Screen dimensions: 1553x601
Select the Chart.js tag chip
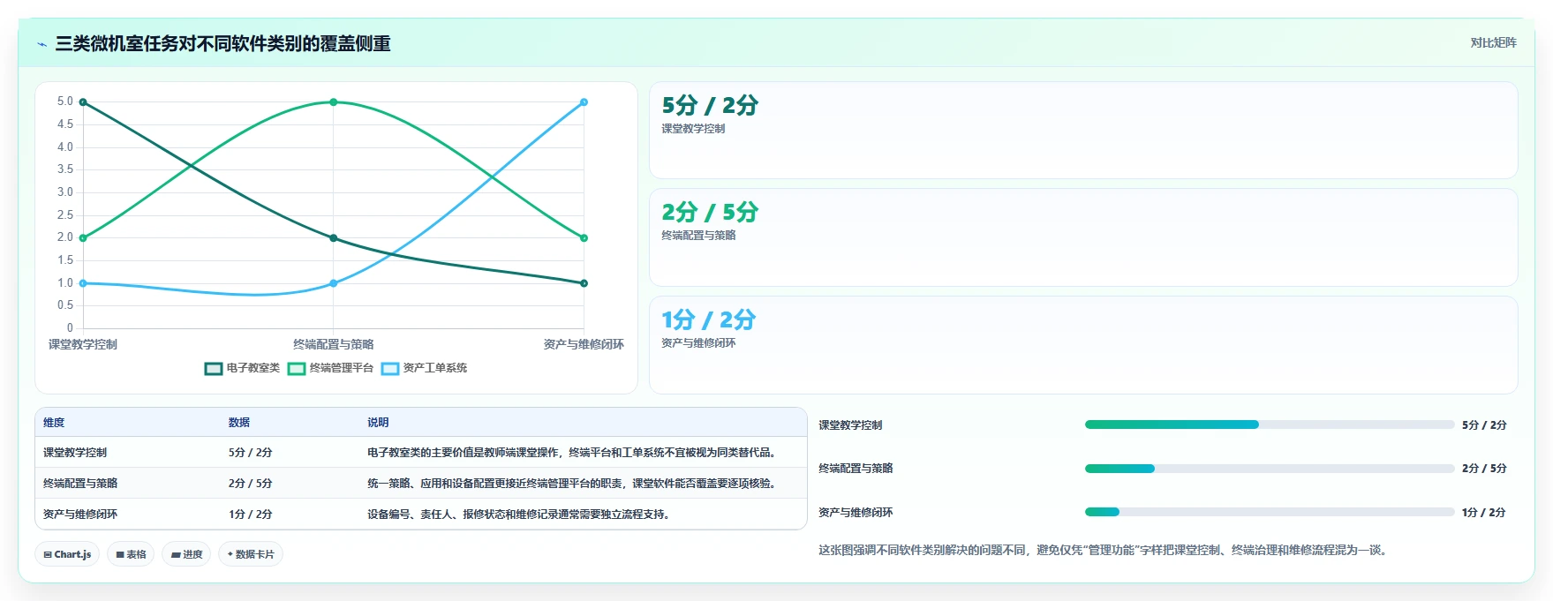coord(67,554)
